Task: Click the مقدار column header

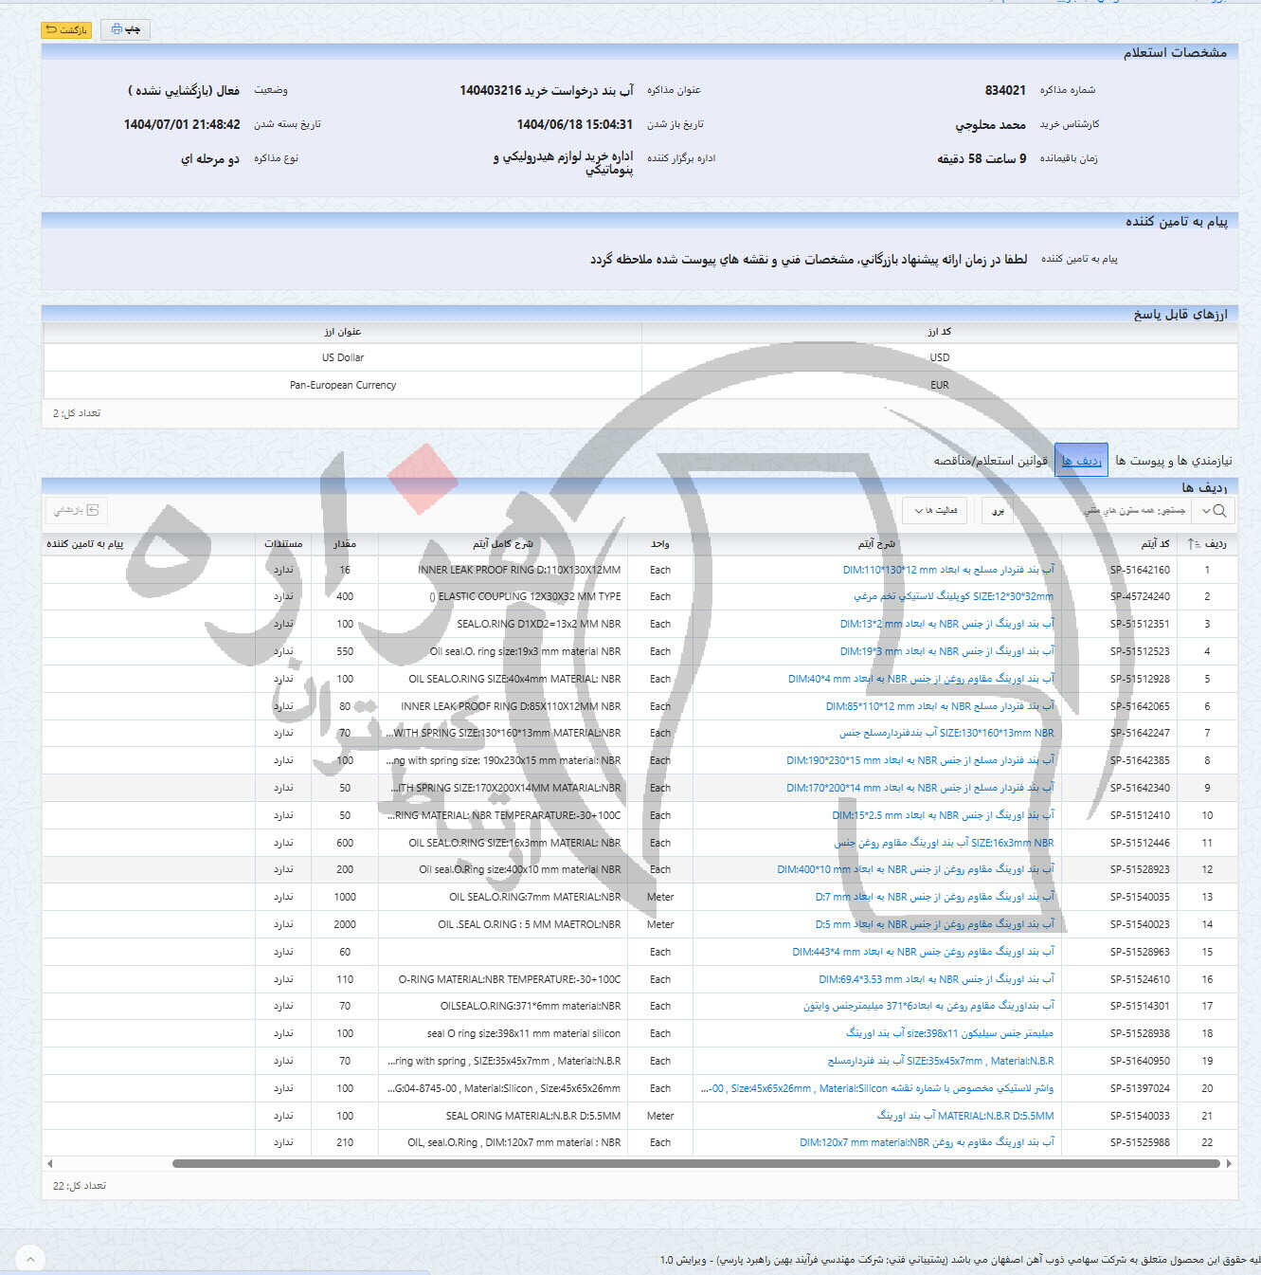Action: click(x=345, y=544)
